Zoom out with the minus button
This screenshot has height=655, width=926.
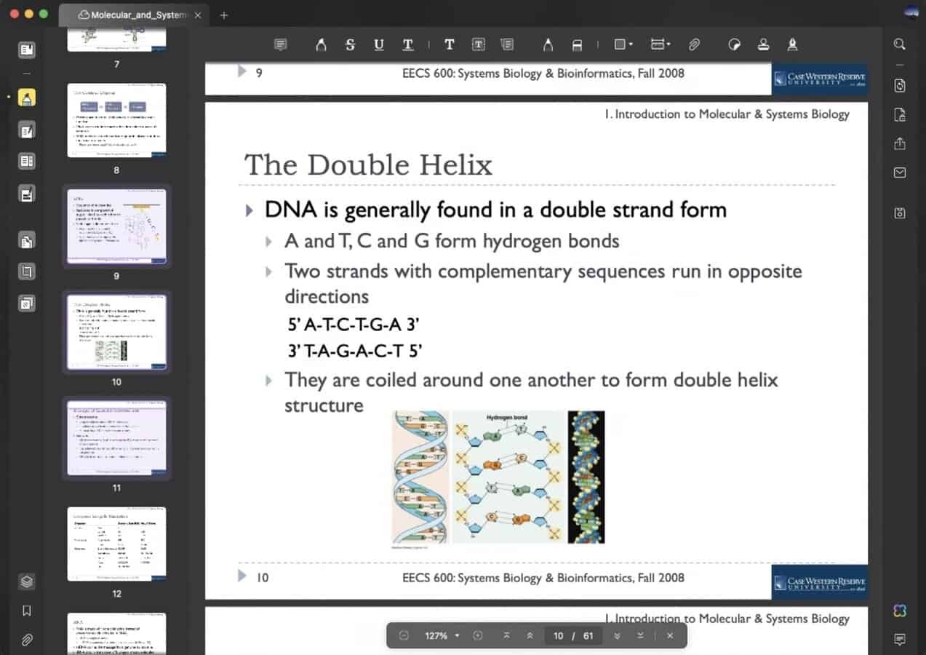pos(404,635)
